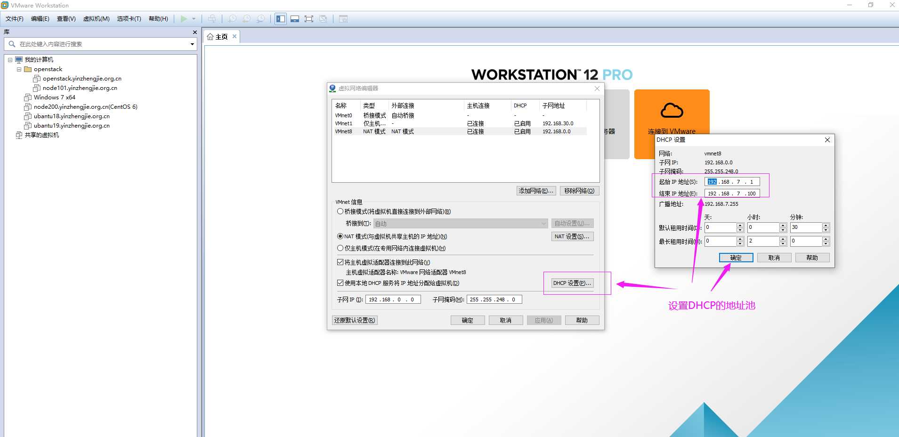Close the DHCP 设置 dialog via X
This screenshot has height=437, width=899.
[x=827, y=140]
